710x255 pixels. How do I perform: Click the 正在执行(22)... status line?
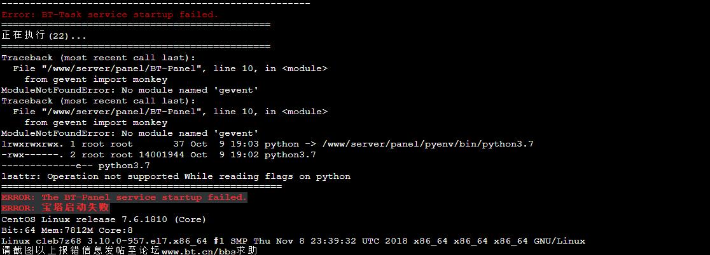pyautogui.click(x=44, y=36)
